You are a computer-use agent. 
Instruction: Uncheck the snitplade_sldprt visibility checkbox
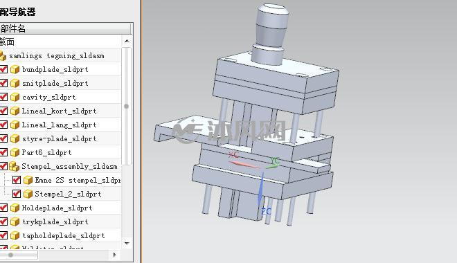click(3, 83)
